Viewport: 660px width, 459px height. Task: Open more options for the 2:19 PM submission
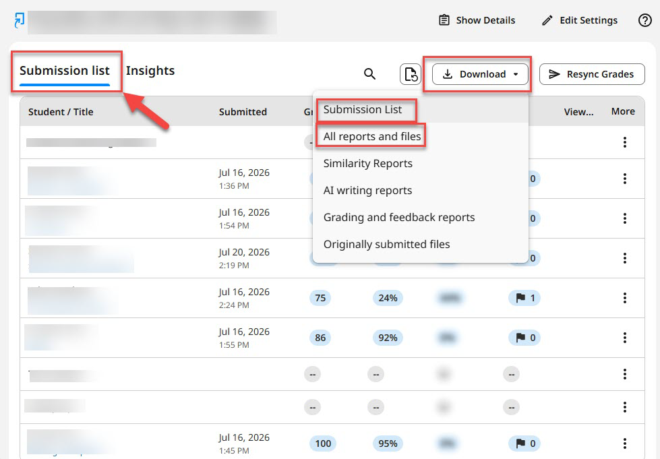(x=625, y=258)
